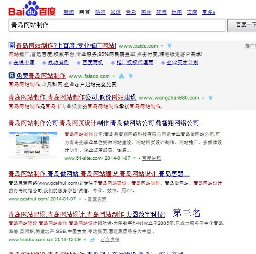Click the Baidu logo
This screenshot has height=254, width=256.
[32, 9]
